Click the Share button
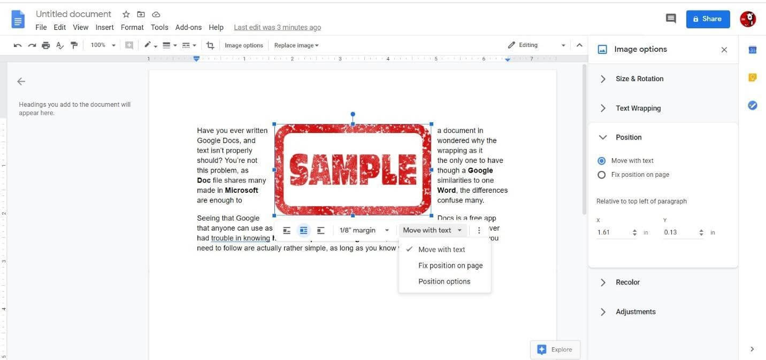This screenshot has height=360, width=766. 708,19
